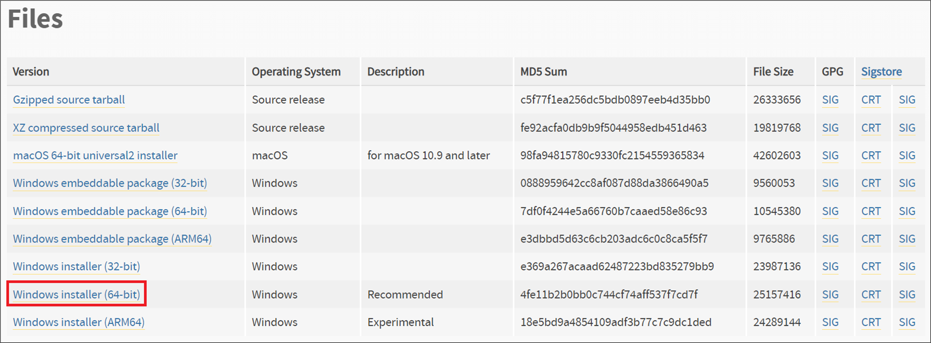Open GPG SIG for Windows installer (64-bit)

coord(830,295)
